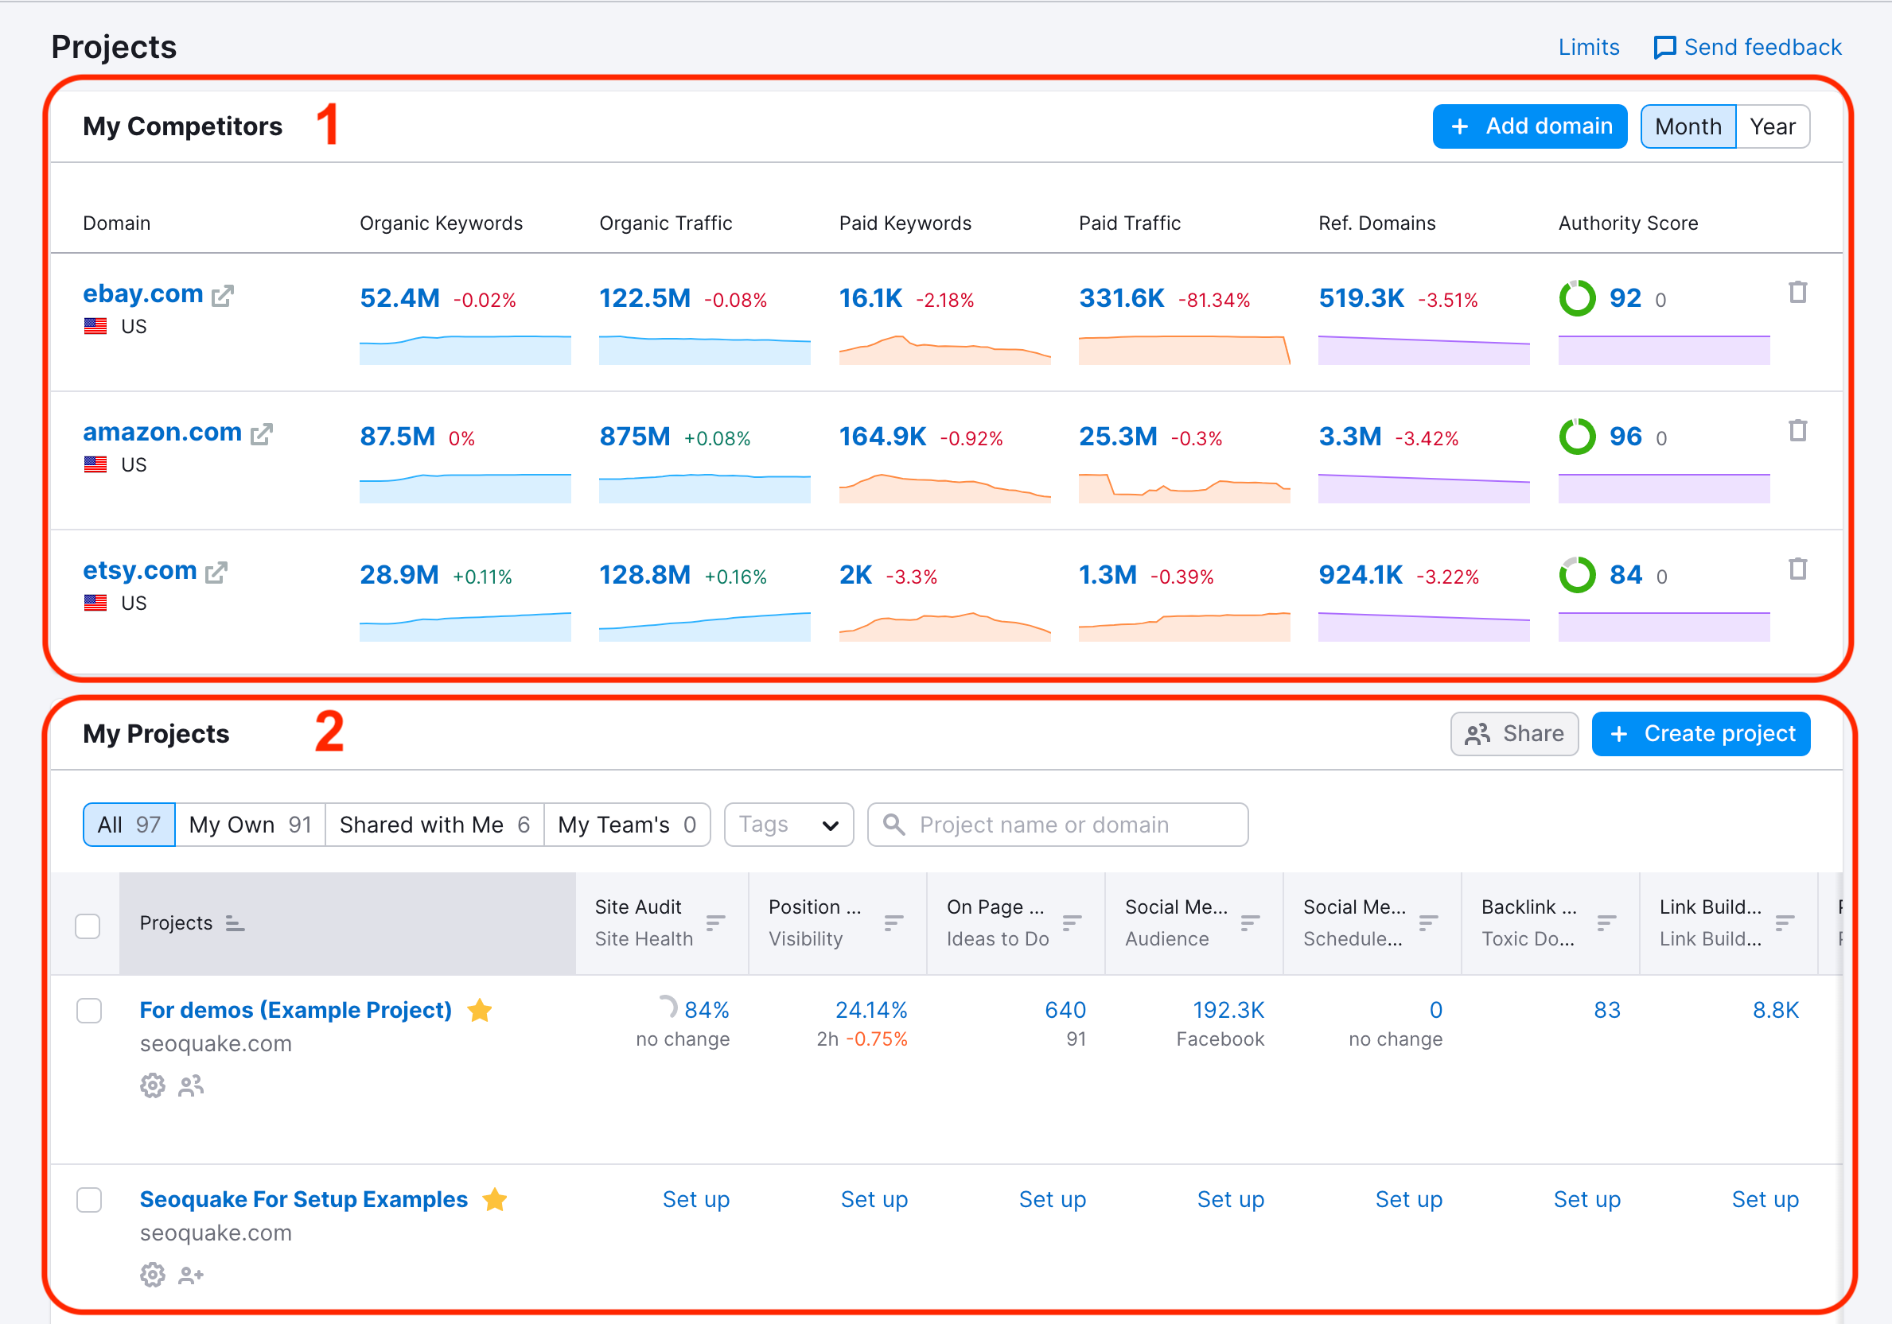Click etsy.com 924.1K ref domains value
This screenshot has width=1892, height=1324.
pyautogui.click(x=1361, y=575)
